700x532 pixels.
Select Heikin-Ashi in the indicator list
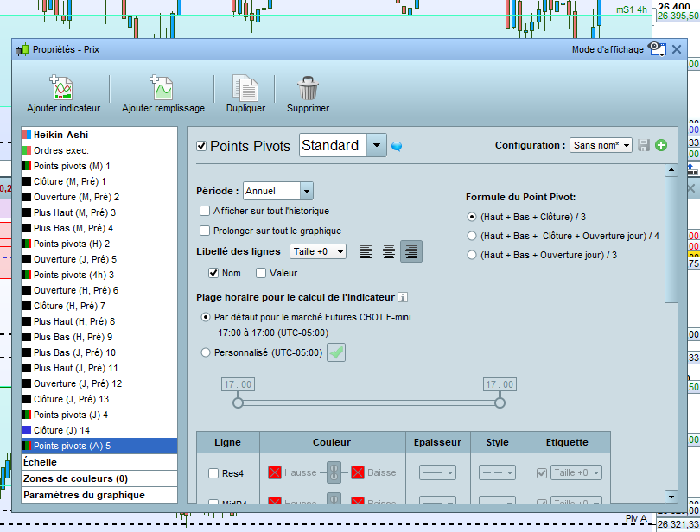click(60, 136)
